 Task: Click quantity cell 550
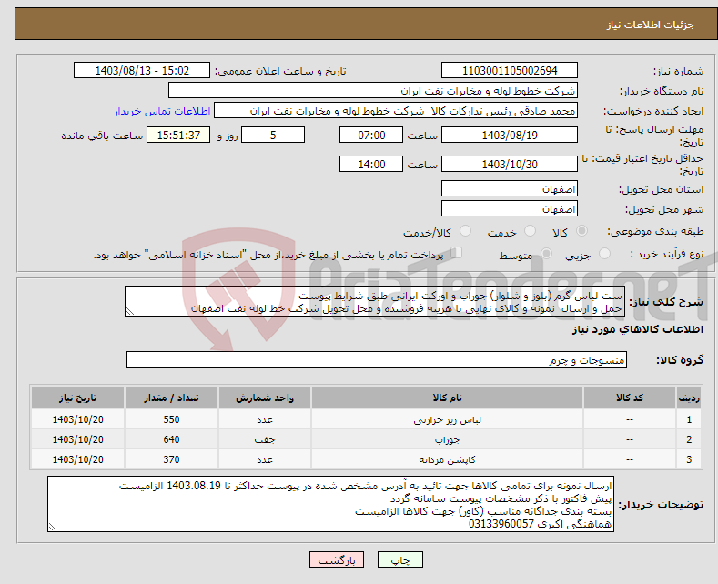(171, 419)
